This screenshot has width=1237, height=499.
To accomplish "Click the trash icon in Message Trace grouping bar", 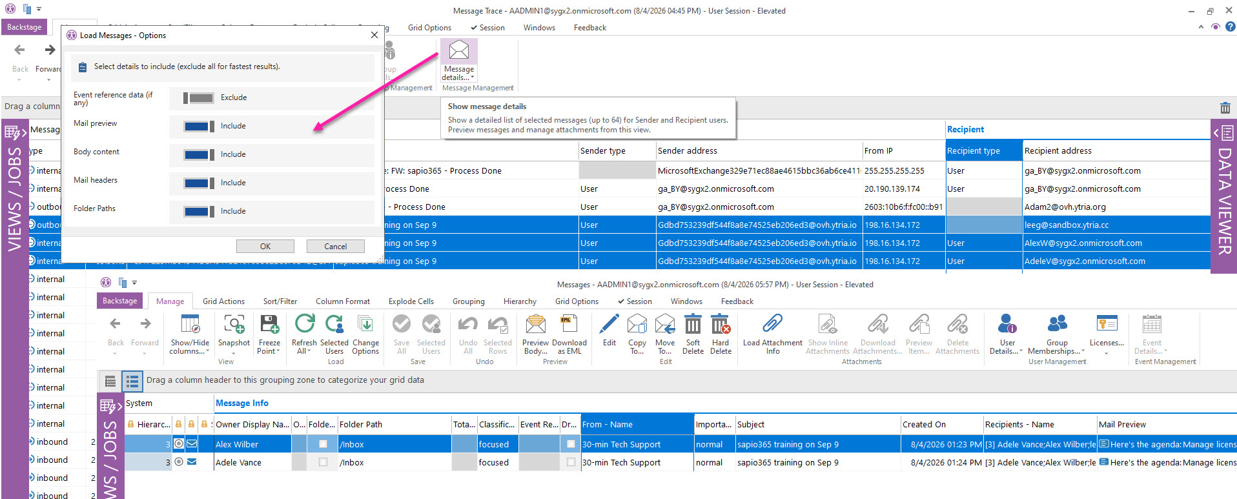I will click(1225, 108).
